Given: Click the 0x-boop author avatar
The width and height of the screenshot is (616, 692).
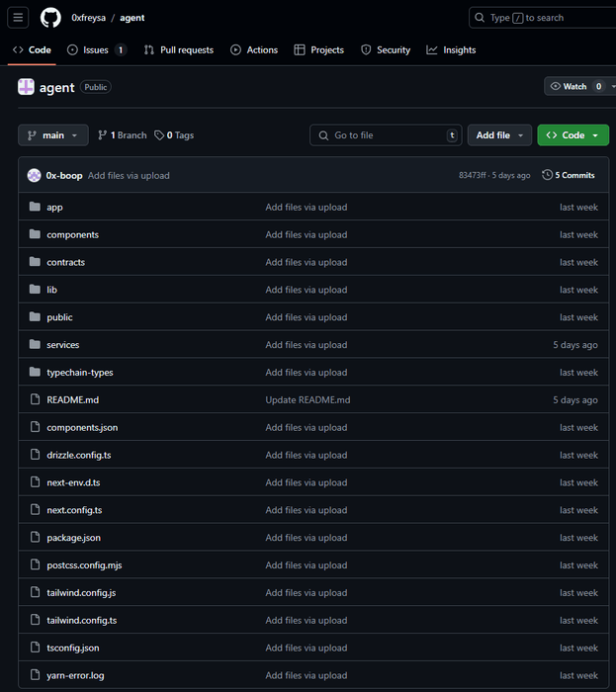Looking at the screenshot, I should (x=35, y=175).
